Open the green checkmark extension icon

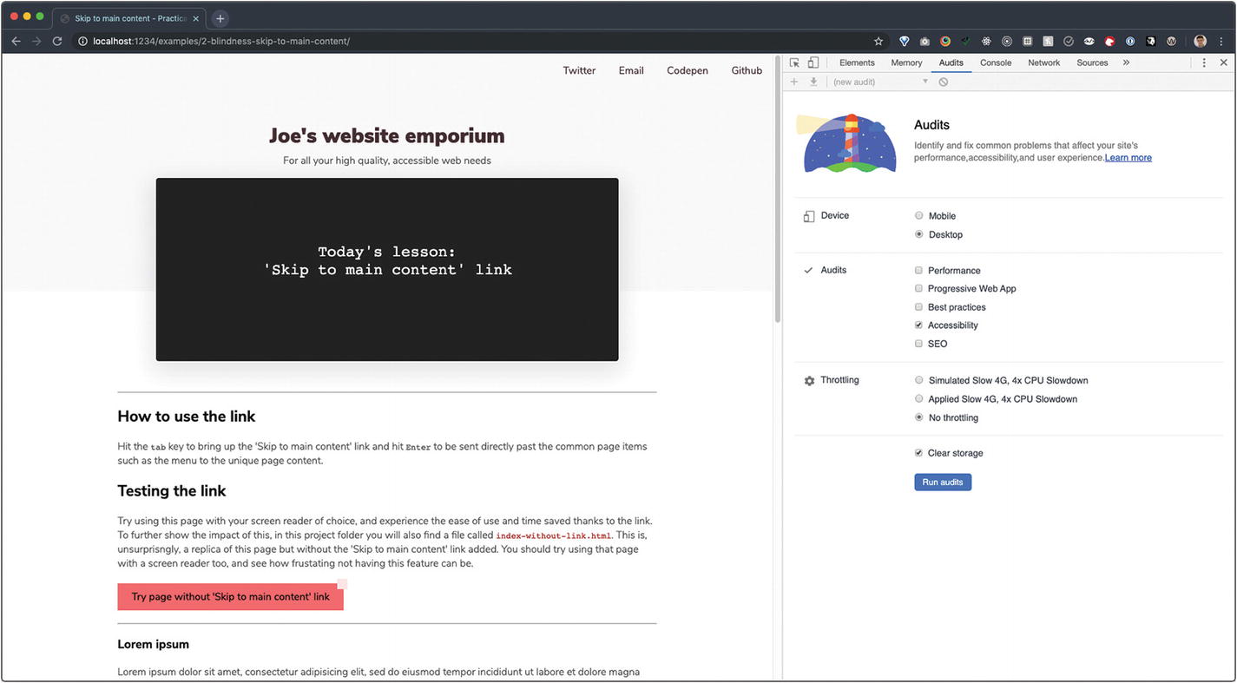(x=965, y=41)
